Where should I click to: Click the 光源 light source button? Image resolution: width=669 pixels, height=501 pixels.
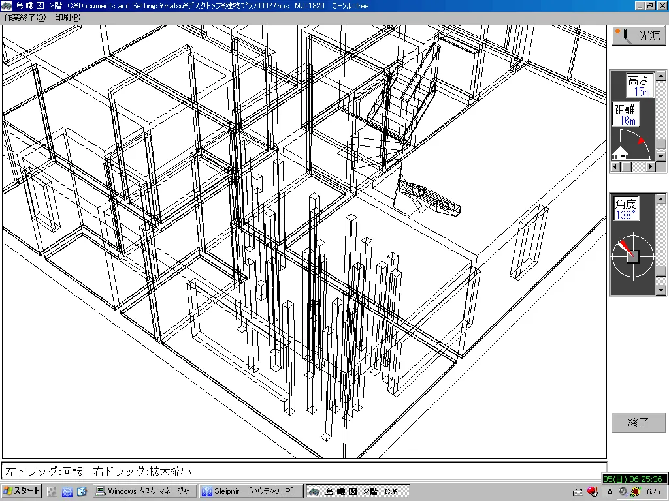click(638, 35)
